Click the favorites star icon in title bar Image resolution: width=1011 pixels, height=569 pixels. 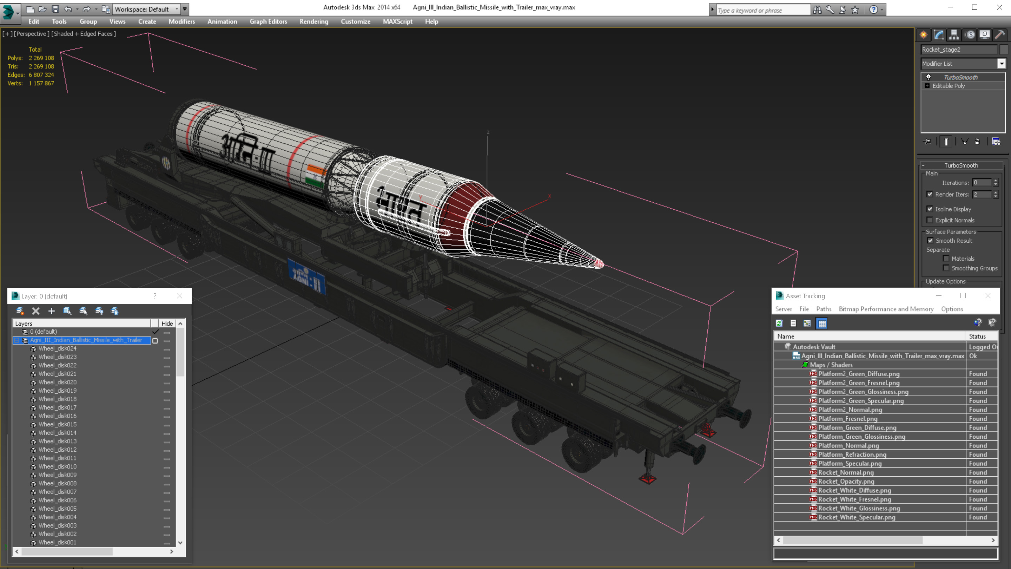(855, 10)
